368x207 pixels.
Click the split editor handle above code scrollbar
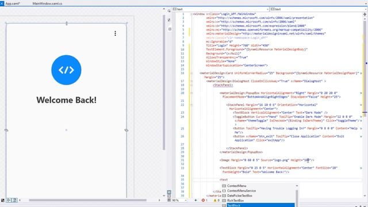[x=365, y=14]
